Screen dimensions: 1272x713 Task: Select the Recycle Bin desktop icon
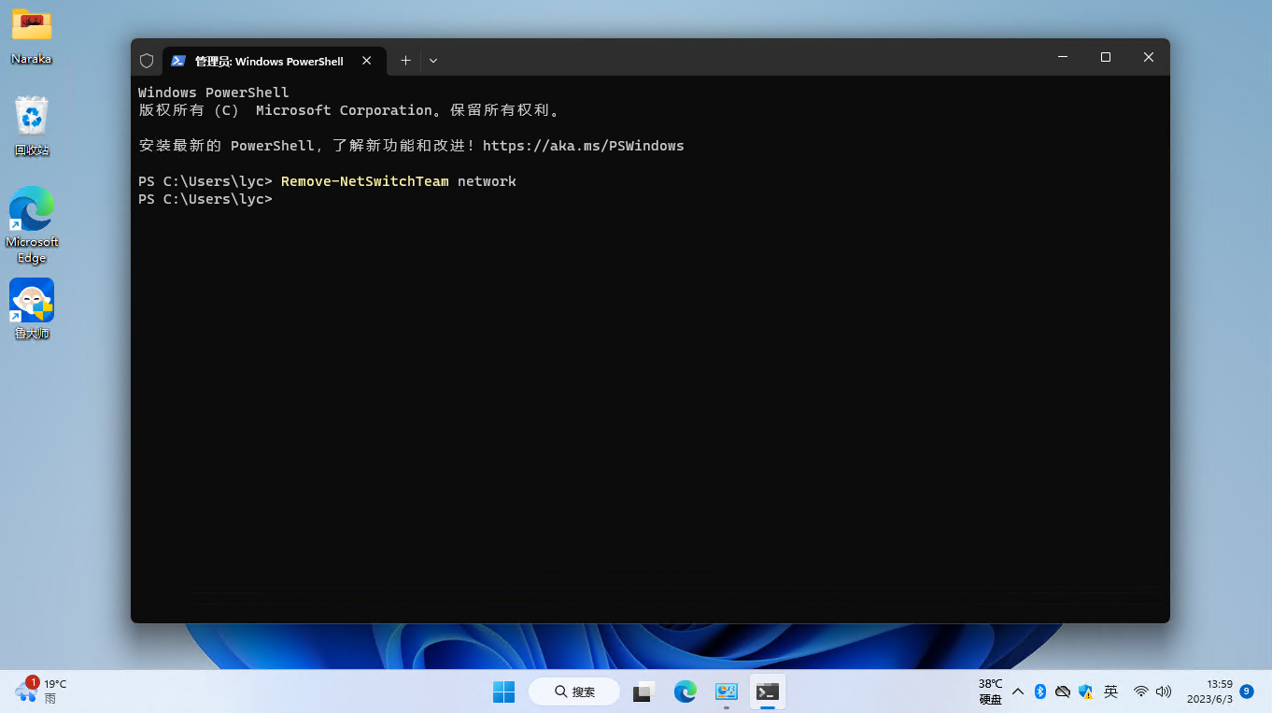[32, 125]
